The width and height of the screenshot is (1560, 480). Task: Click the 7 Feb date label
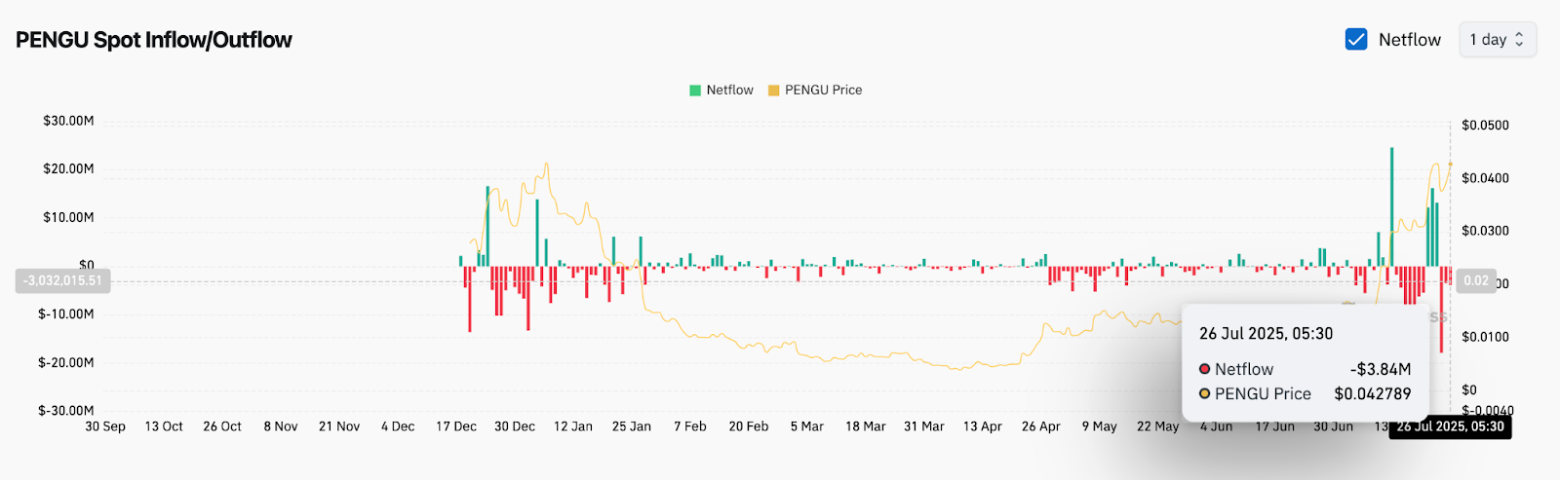point(690,426)
